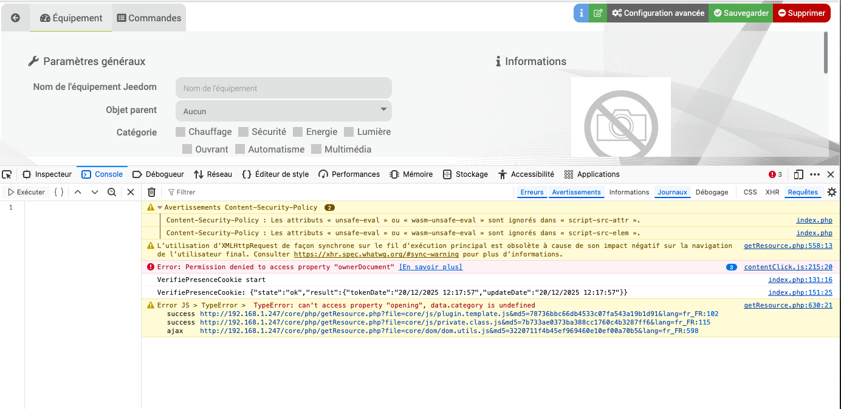
Task: Switch to the Commandes tab
Action: (x=149, y=18)
